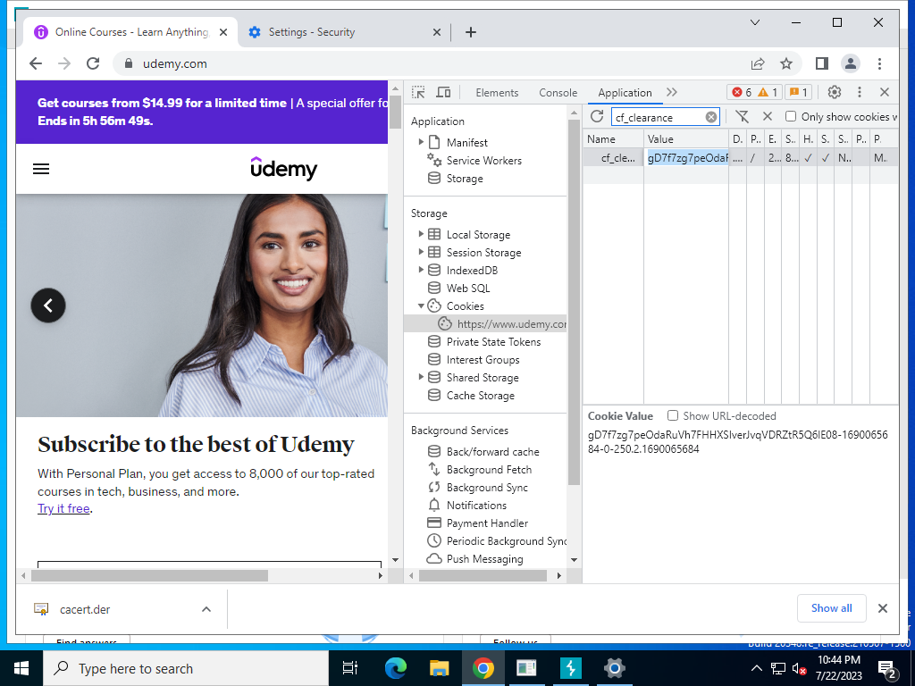Open the Chrome profile avatar
The height and width of the screenshot is (686, 915).
tap(851, 63)
